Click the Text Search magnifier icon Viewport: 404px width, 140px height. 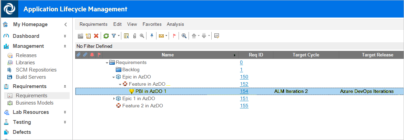[184, 36]
